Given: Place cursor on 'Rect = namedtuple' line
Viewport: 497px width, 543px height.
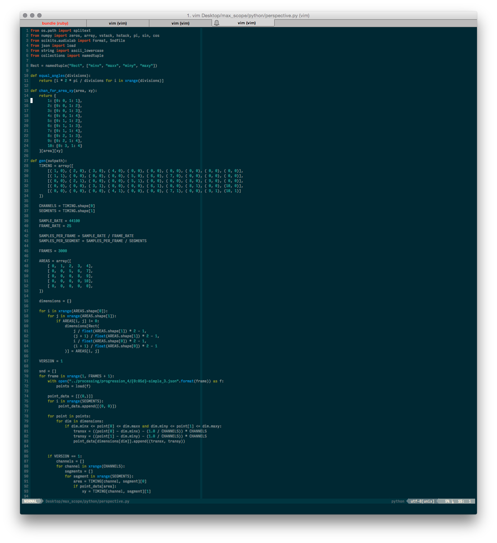Looking at the screenshot, I should 94,66.
